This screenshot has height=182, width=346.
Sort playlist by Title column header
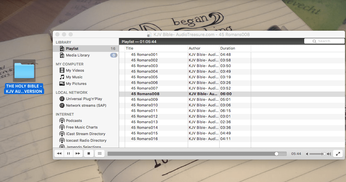click(156, 48)
